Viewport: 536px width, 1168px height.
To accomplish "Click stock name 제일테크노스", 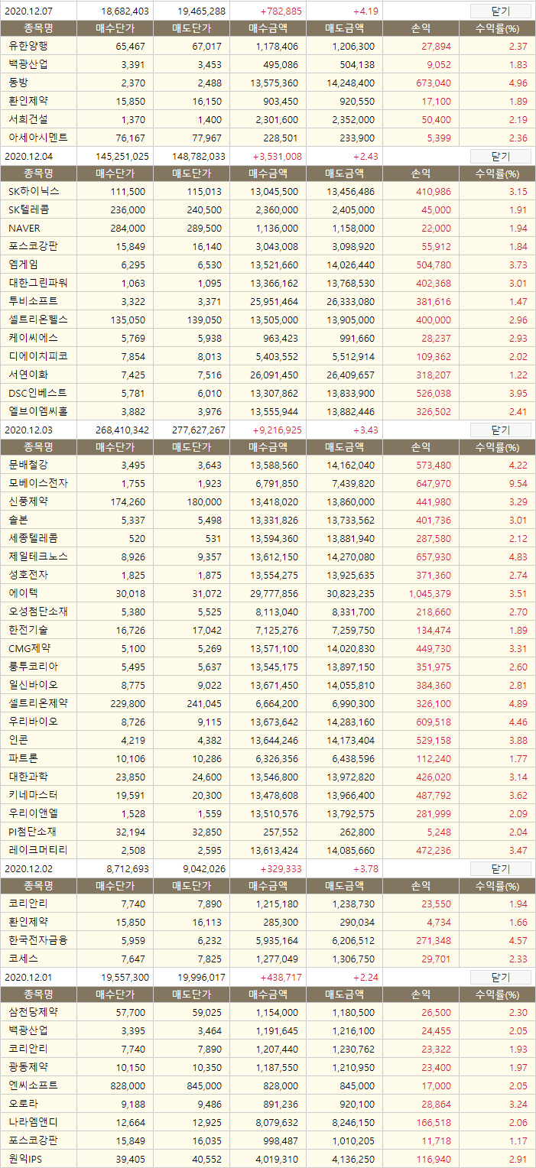I will coord(38,556).
